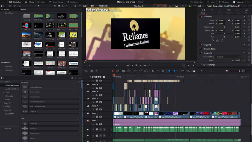Open the Sound Library panel

(x=56, y=2)
